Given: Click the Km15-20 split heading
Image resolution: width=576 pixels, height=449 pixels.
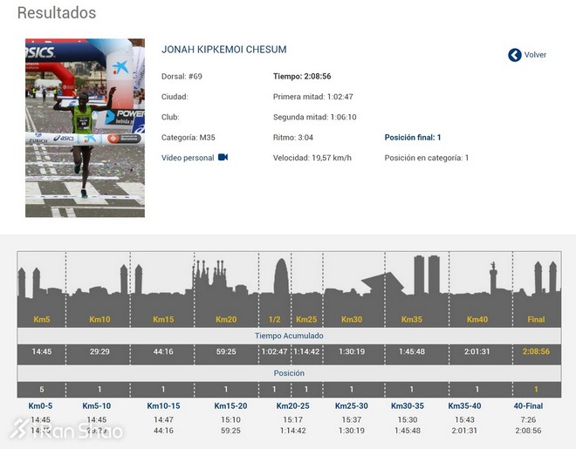Looking at the screenshot, I should pos(231,405).
